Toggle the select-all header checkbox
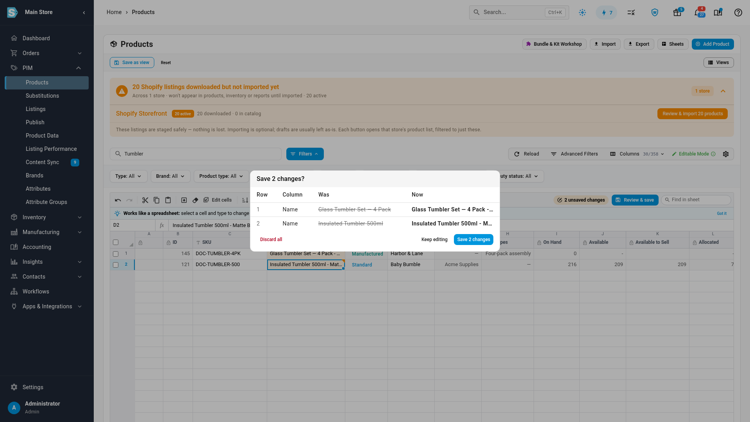 tap(116, 242)
